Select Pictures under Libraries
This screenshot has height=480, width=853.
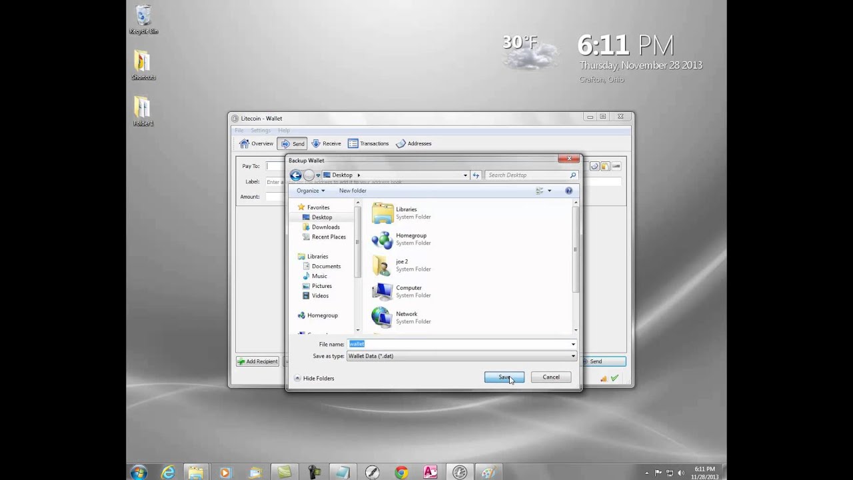tap(317, 286)
